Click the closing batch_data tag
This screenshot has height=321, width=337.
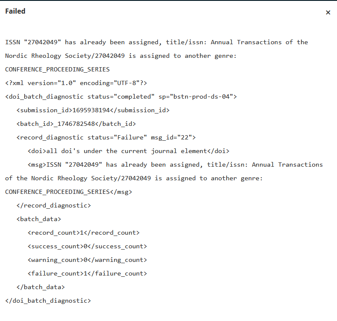41,287
